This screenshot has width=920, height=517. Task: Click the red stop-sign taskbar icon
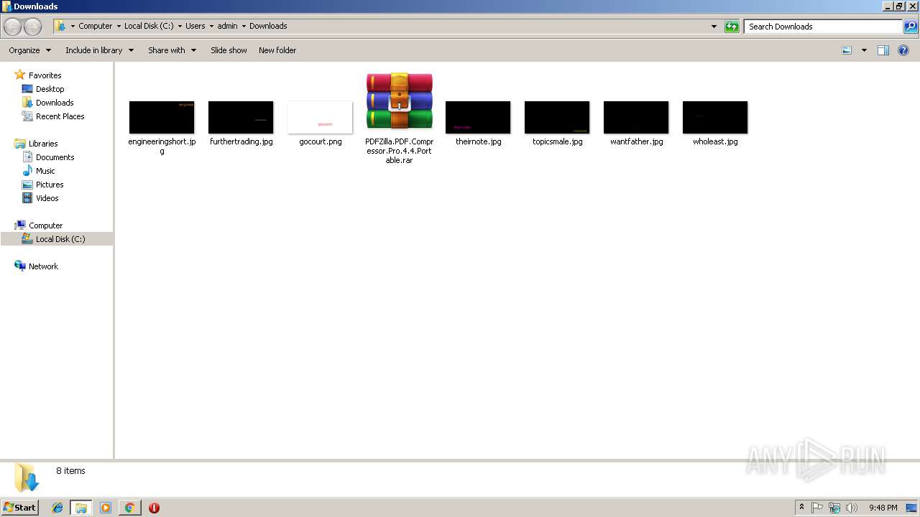pyautogui.click(x=154, y=508)
